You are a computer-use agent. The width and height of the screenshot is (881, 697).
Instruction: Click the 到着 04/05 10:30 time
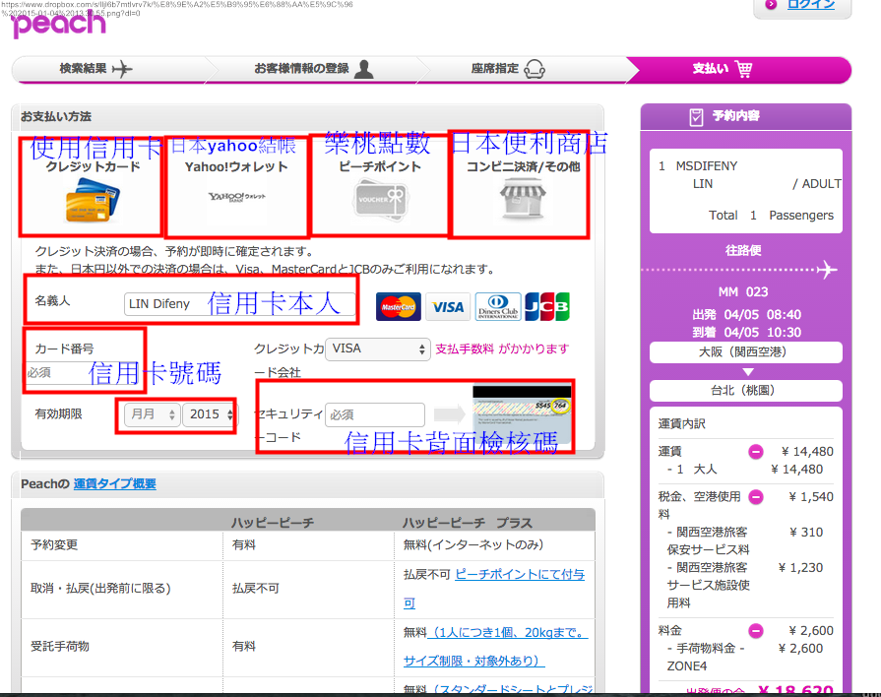(x=747, y=333)
